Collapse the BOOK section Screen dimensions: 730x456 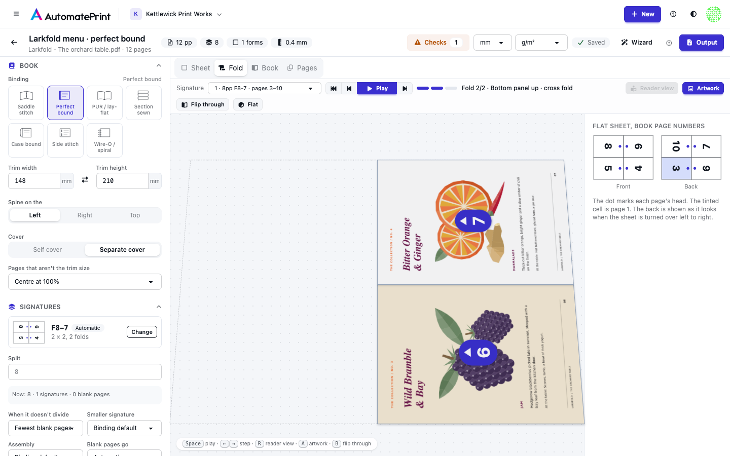coord(159,66)
